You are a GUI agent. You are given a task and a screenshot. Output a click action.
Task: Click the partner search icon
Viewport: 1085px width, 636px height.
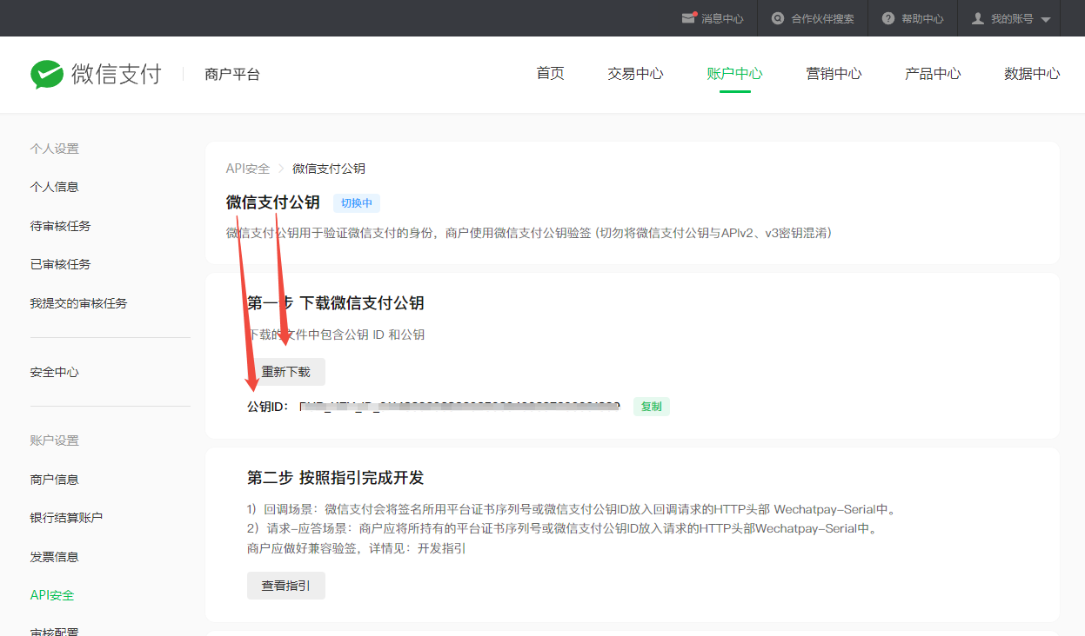(x=778, y=18)
